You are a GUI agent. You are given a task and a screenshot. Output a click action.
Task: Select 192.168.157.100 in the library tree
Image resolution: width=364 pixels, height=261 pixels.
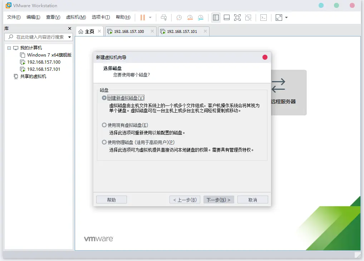point(44,62)
